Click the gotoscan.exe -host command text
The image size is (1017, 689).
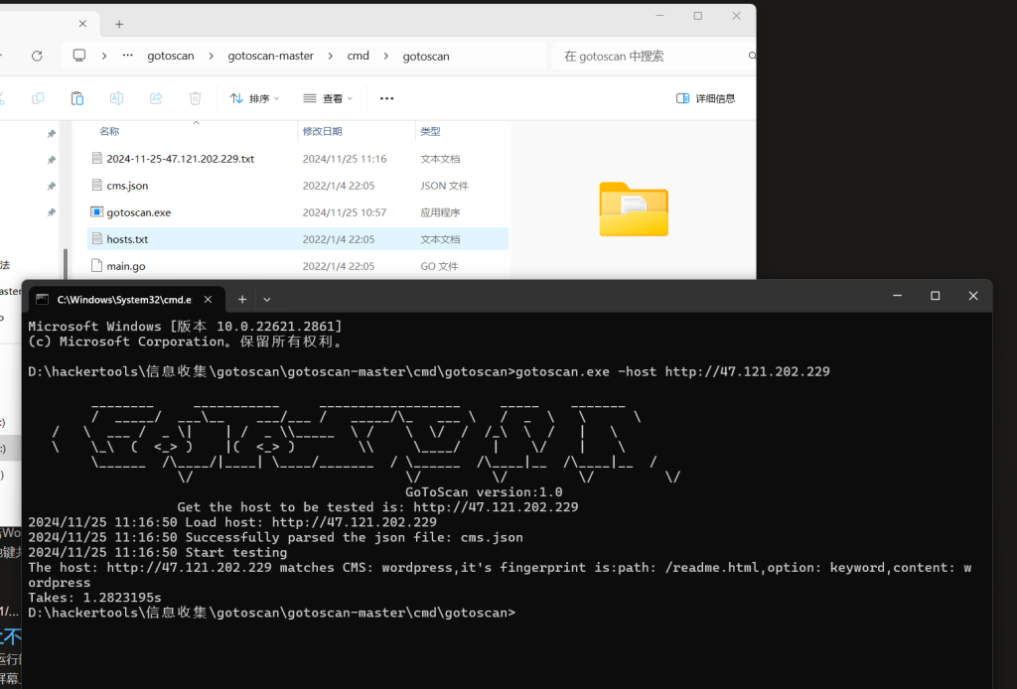[672, 372]
